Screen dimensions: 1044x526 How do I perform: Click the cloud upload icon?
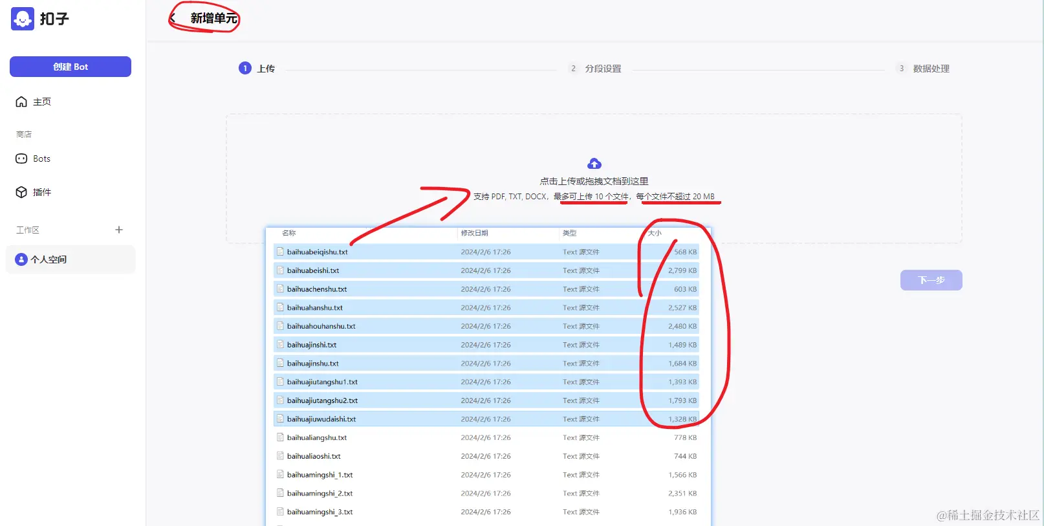pyautogui.click(x=594, y=164)
